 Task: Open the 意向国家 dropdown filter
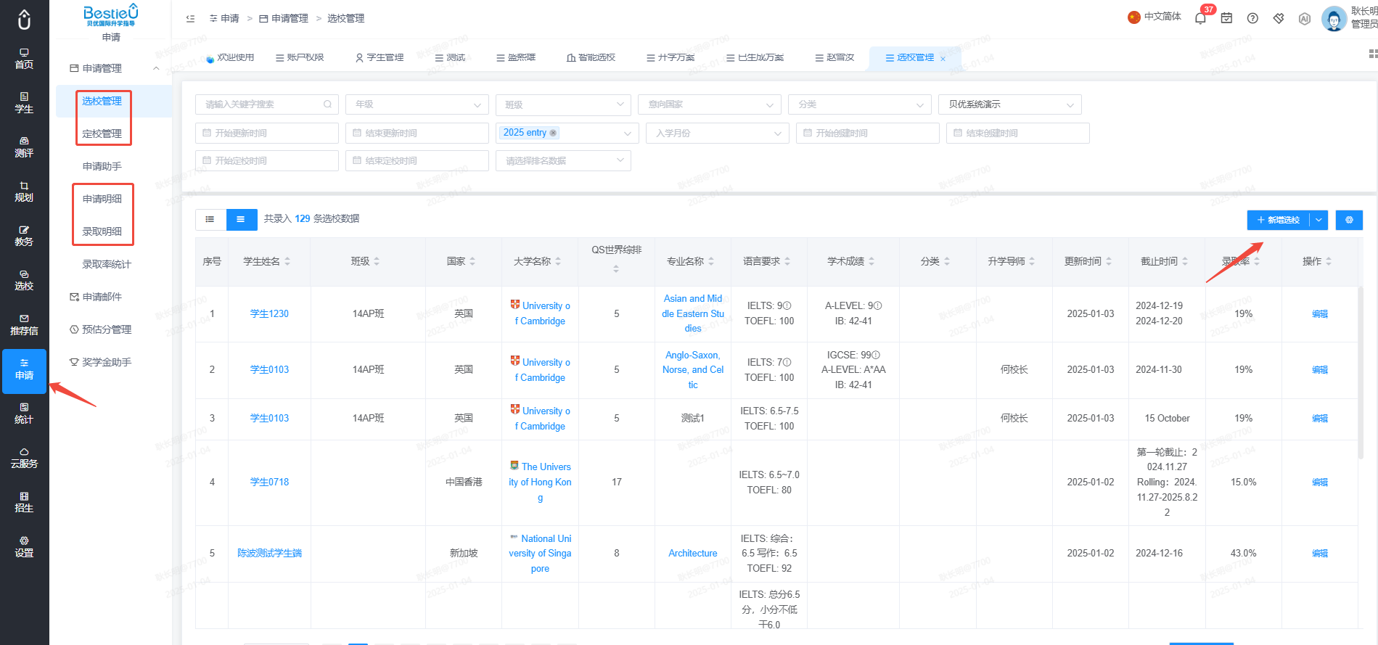click(709, 104)
